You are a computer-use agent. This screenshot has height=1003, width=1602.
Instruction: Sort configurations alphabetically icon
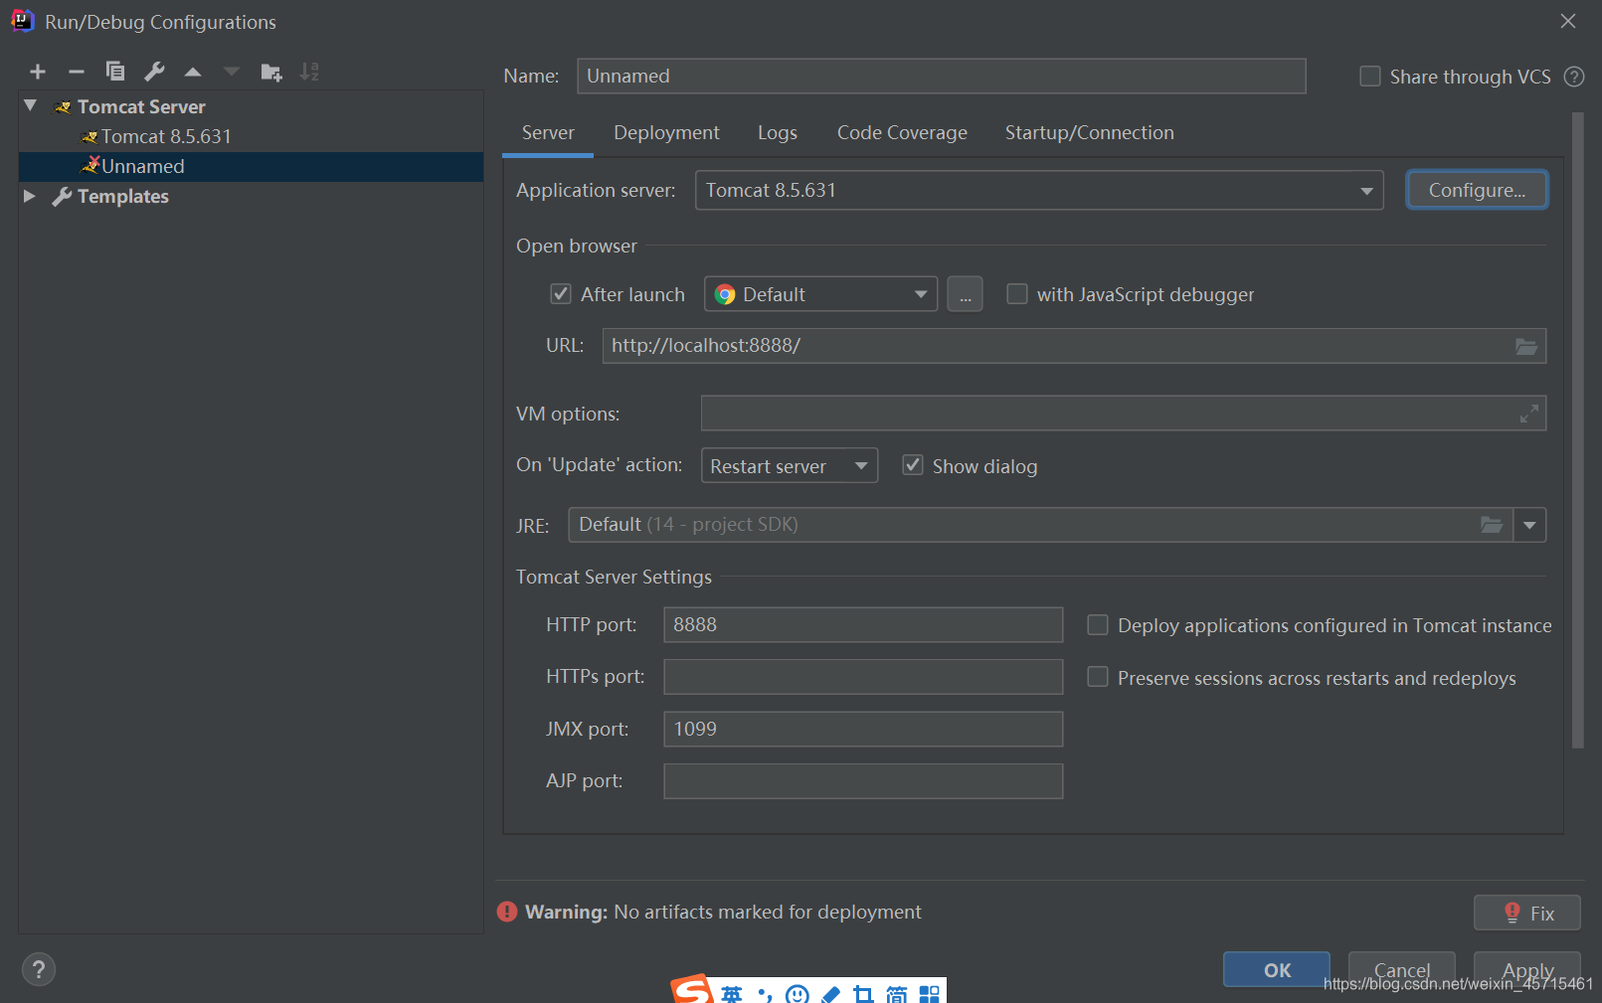(309, 72)
